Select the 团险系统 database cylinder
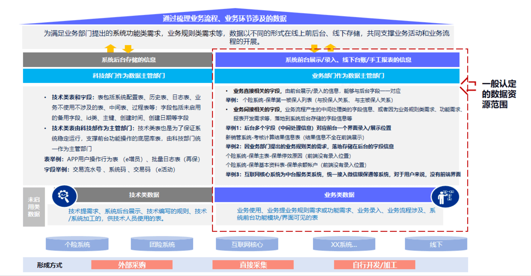This screenshot has height=276, width=531. [x=162, y=244]
